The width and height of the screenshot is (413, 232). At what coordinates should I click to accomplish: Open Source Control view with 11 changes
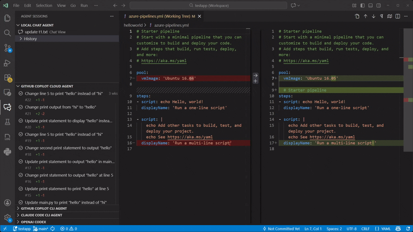coord(7,48)
